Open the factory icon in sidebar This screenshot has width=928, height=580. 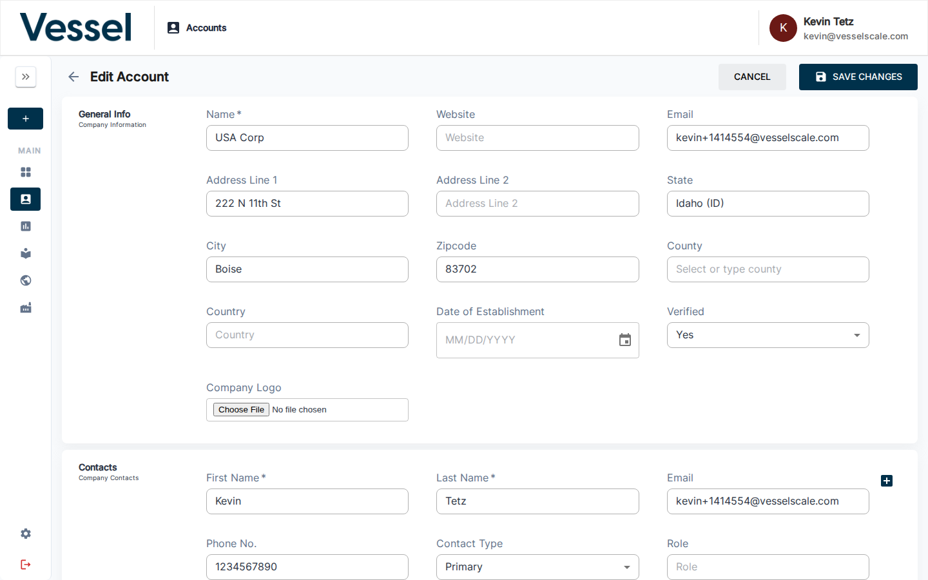[x=26, y=308]
